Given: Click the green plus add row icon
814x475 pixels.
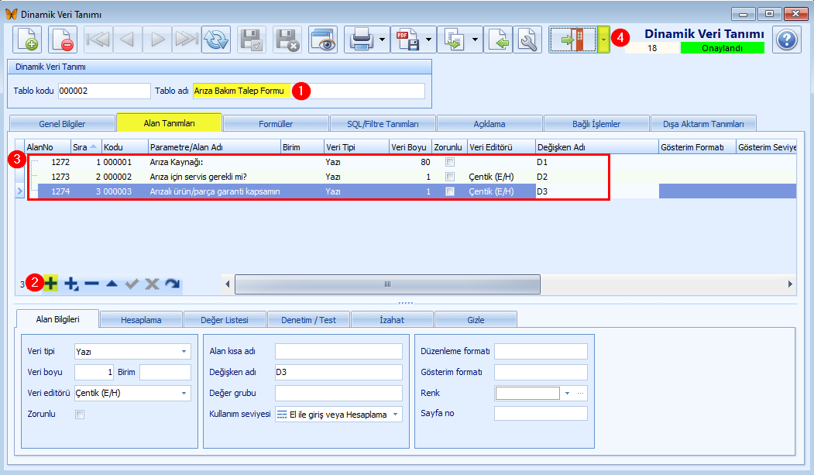Looking at the screenshot, I should (50, 284).
